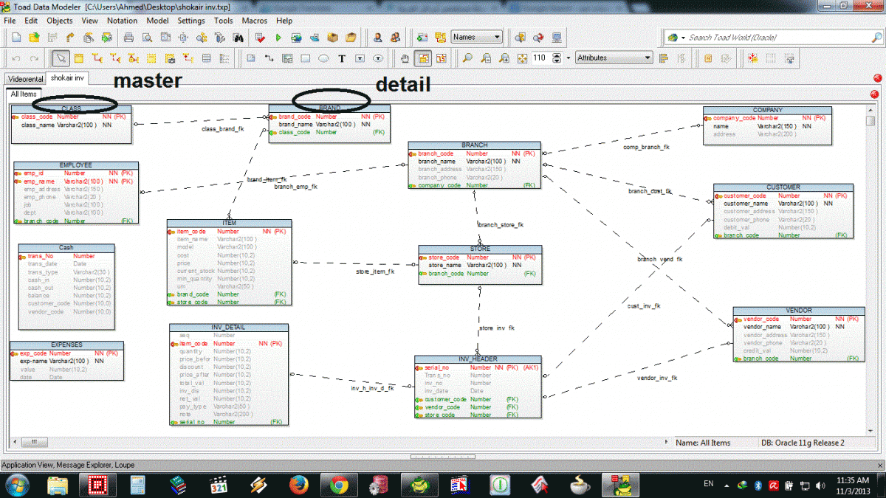Viewport: 886px width, 498px height.
Task: Click the fit-to-screen zoom icon
Action: pos(522,58)
